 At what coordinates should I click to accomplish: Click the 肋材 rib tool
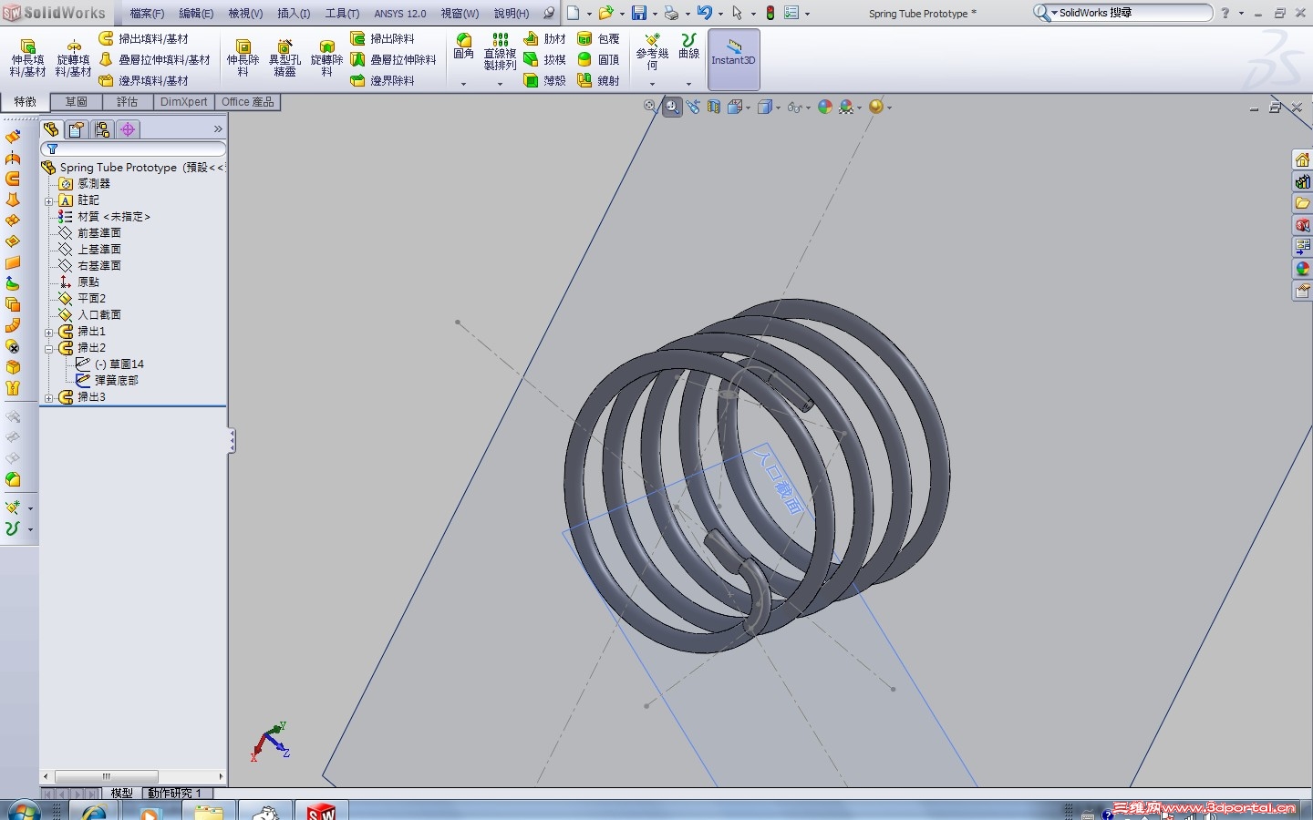point(545,38)
